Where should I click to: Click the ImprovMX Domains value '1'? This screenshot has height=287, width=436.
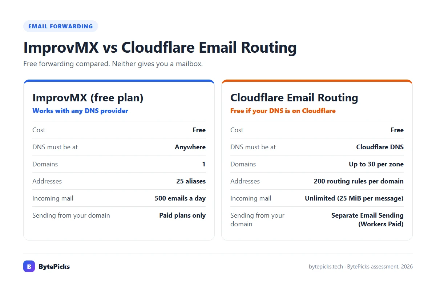pyautogui.click(x=204, y=164)
